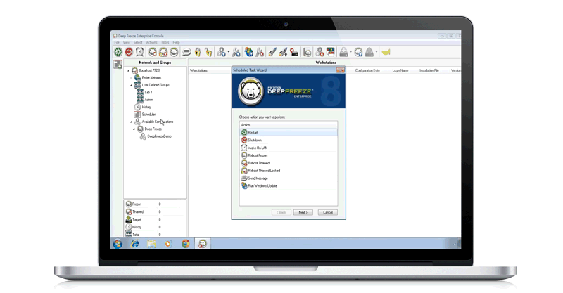Launch Chrome from the taskbar

tap(185, 244)
